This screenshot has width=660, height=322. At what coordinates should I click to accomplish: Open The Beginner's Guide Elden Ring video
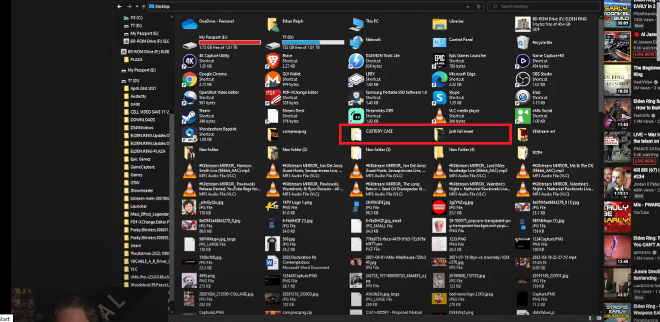click(617, 79)
